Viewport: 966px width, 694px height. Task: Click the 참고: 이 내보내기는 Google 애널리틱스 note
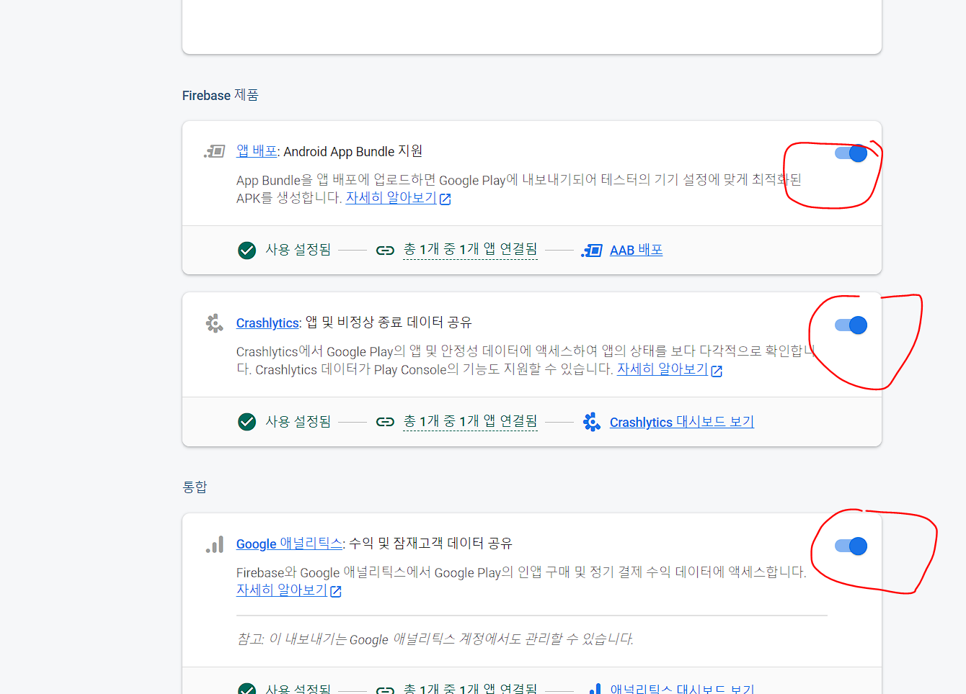(435, 639)
